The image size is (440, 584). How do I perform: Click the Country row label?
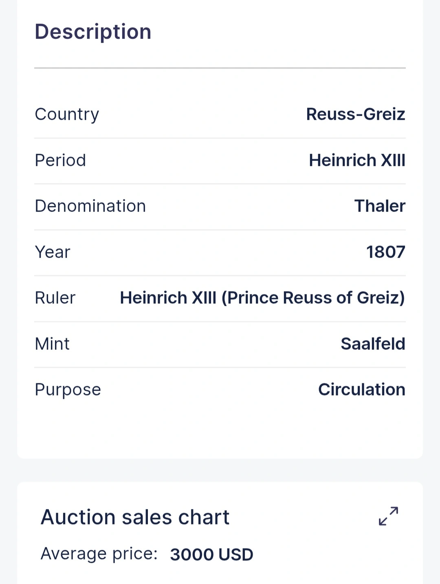(67, 114)
